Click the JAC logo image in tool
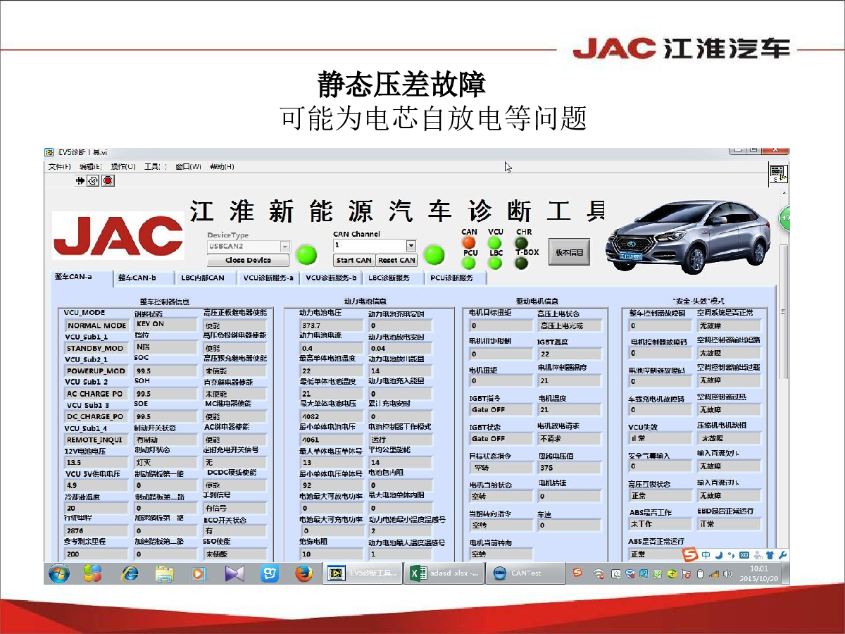Viewport: 845px width, 634px height. pyautogui.click(x=118, y=235)
